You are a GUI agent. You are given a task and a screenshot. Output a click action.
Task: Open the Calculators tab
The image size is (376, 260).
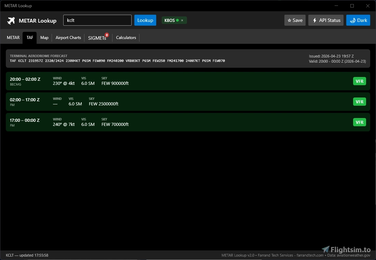click(126, 38)
